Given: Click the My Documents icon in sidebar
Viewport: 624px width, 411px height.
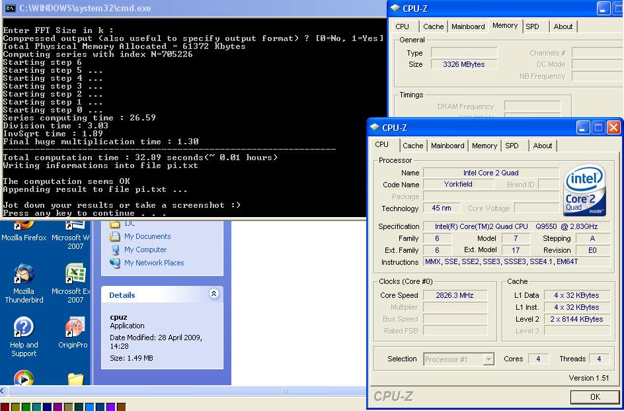Looking at the screenshot, I should [115, 237].
